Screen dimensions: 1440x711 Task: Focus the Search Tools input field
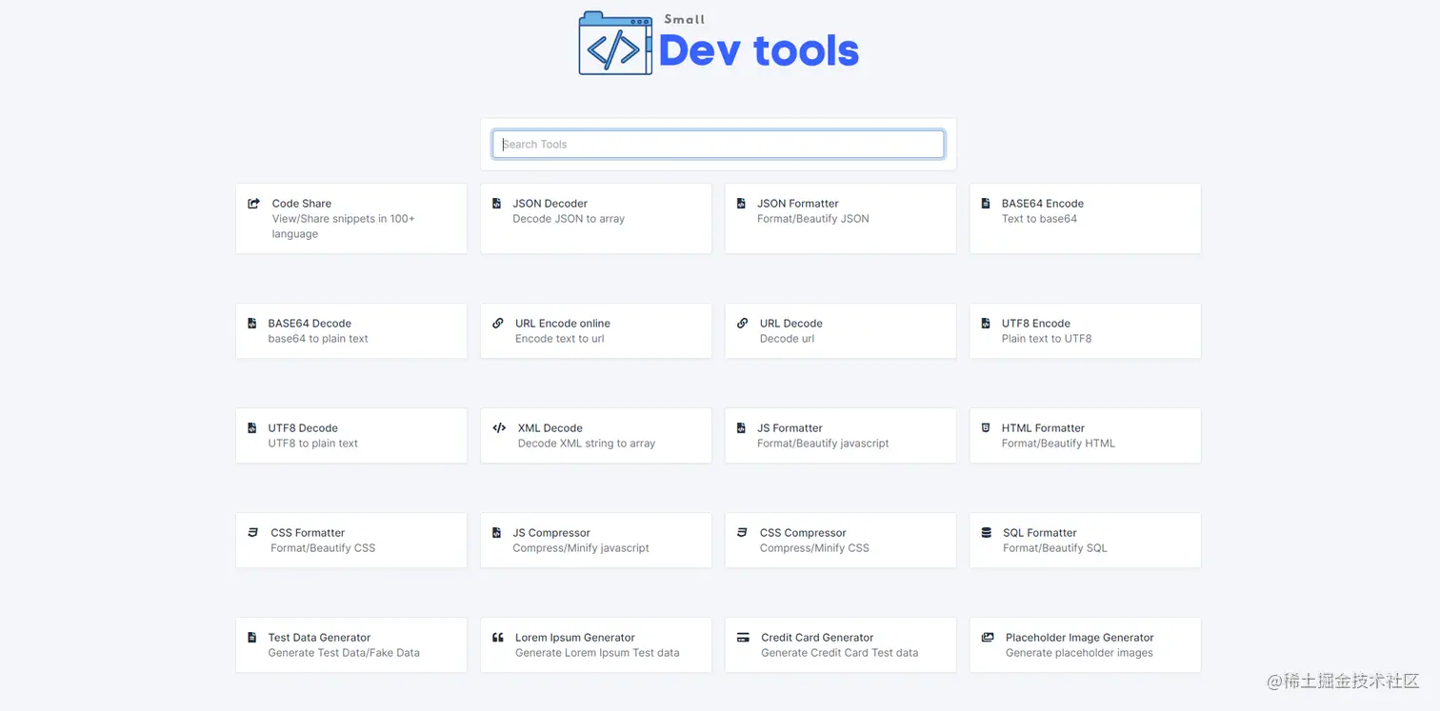718,145
